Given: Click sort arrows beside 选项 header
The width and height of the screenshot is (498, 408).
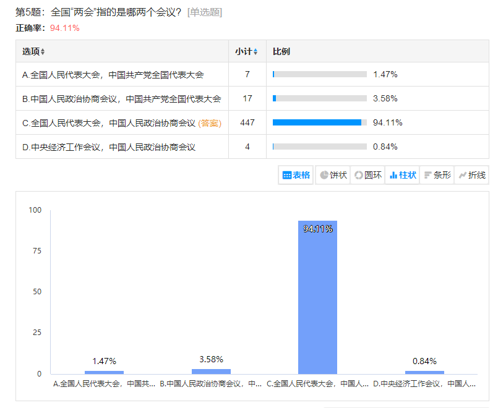Looking at the screenshot, I should 43,52.
